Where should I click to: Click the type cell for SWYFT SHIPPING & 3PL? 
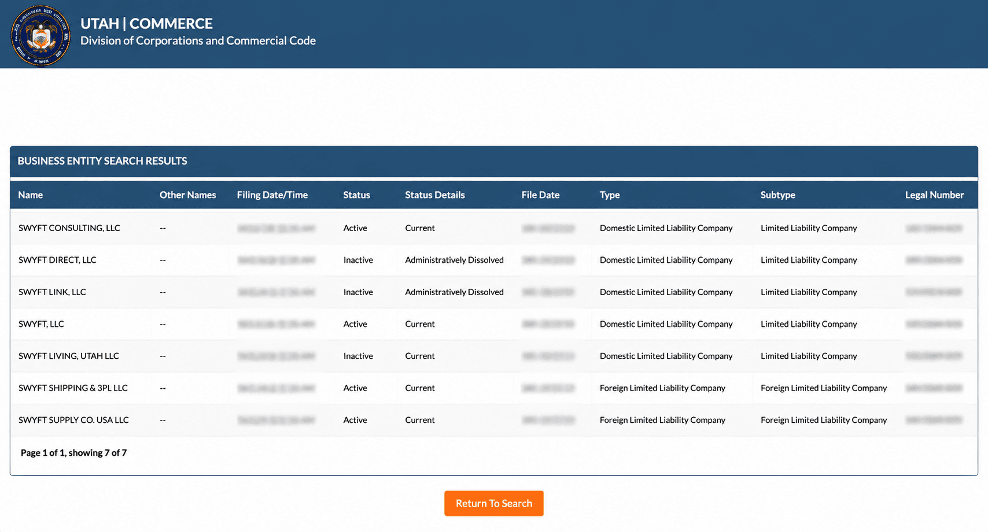(662, 388)
